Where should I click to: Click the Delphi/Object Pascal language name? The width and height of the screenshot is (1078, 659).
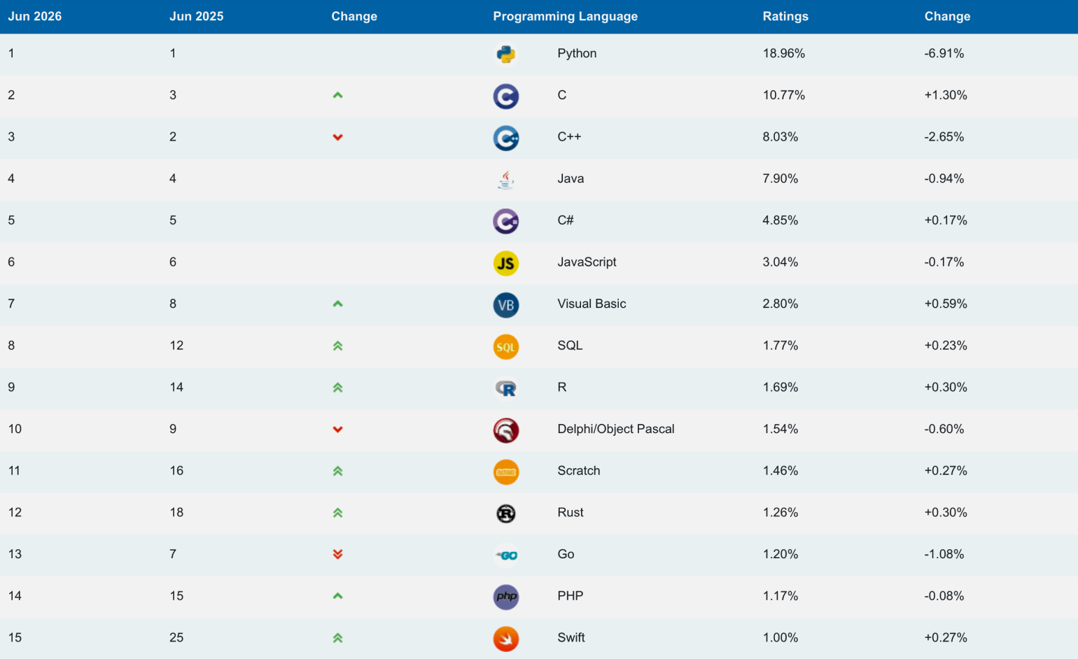616,429
